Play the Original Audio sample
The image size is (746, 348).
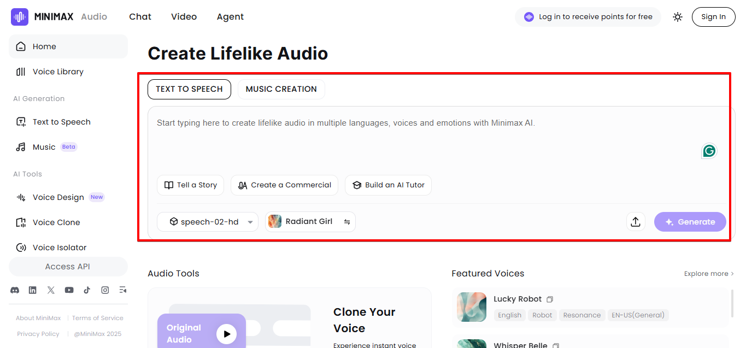pos(227,333)
